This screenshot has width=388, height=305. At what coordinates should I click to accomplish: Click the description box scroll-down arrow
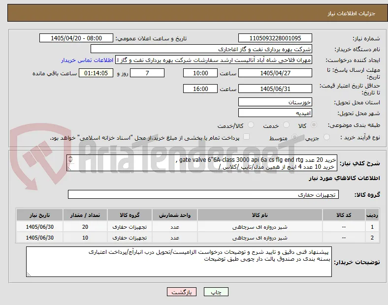point(70,161)
